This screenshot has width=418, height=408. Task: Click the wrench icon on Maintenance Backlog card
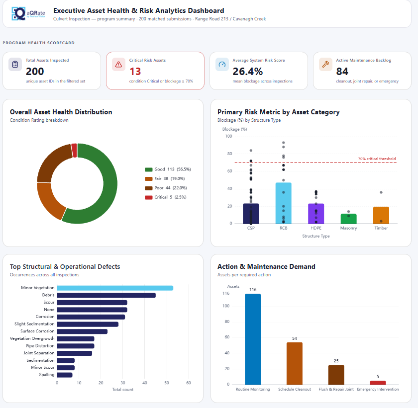click(x=325, y=65)
